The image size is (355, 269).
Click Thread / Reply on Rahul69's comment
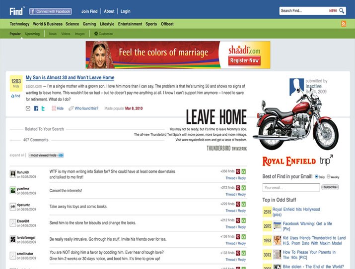235,178
